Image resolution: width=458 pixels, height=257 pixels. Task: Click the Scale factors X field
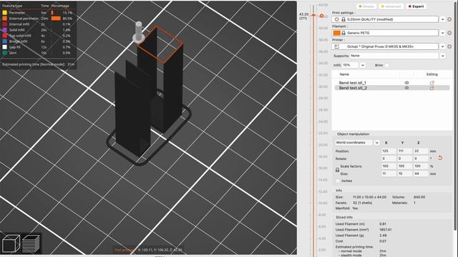coord(389,166)
